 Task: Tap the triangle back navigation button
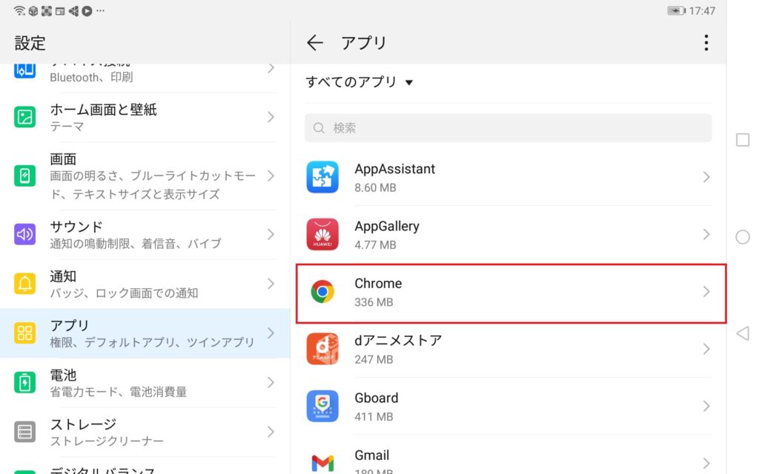click(x=743, y=333)
